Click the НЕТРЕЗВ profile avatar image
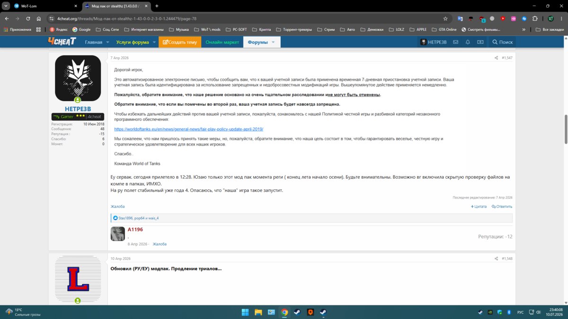Screen dimensions: 568x319 point(78,78)
